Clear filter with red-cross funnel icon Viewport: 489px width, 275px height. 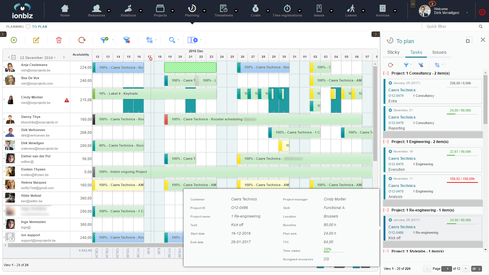127,40
